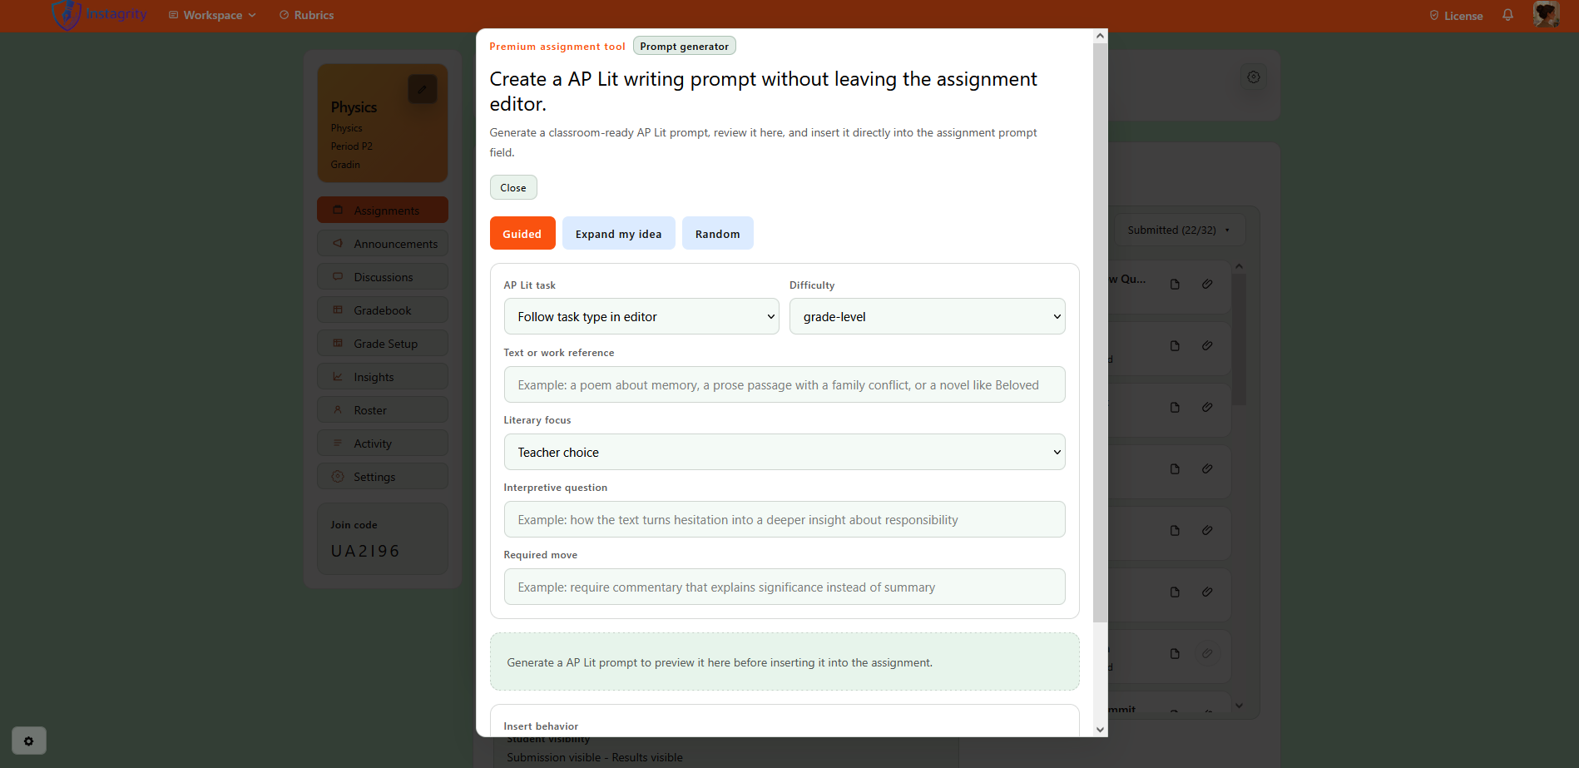Click circled link icon in seventh submission row
The height and width of the screenshot is (768, 1579).
[1207, 653]
